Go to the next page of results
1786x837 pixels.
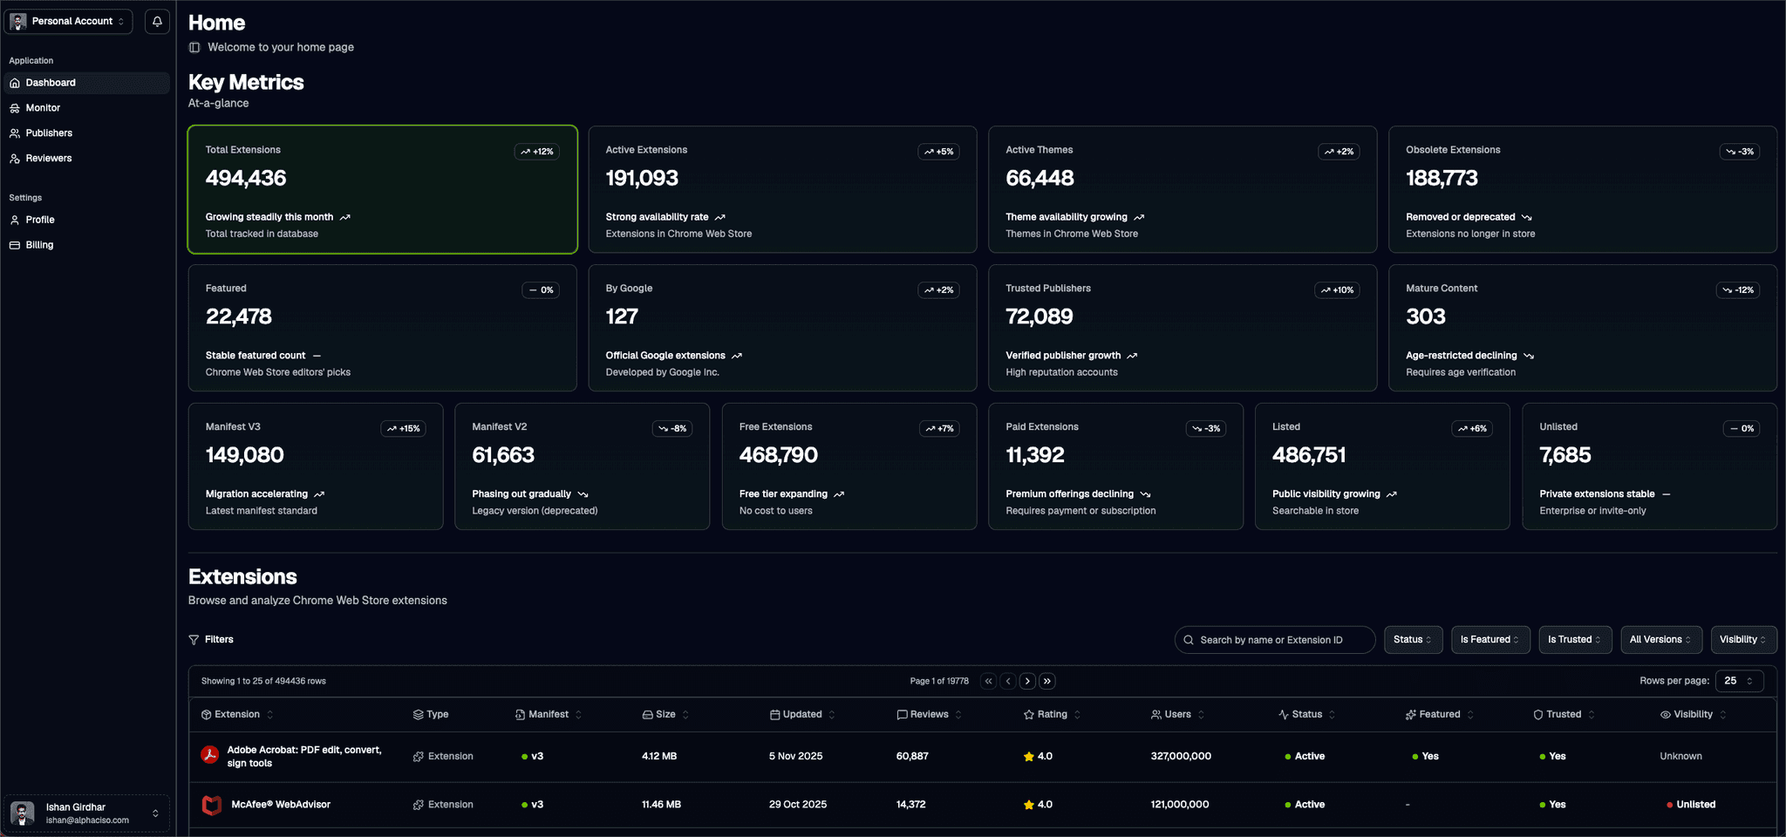tap(1027, 681)
